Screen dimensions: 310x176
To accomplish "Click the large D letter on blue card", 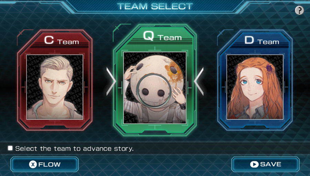I will pyautogui.click(x=249, y=40).
